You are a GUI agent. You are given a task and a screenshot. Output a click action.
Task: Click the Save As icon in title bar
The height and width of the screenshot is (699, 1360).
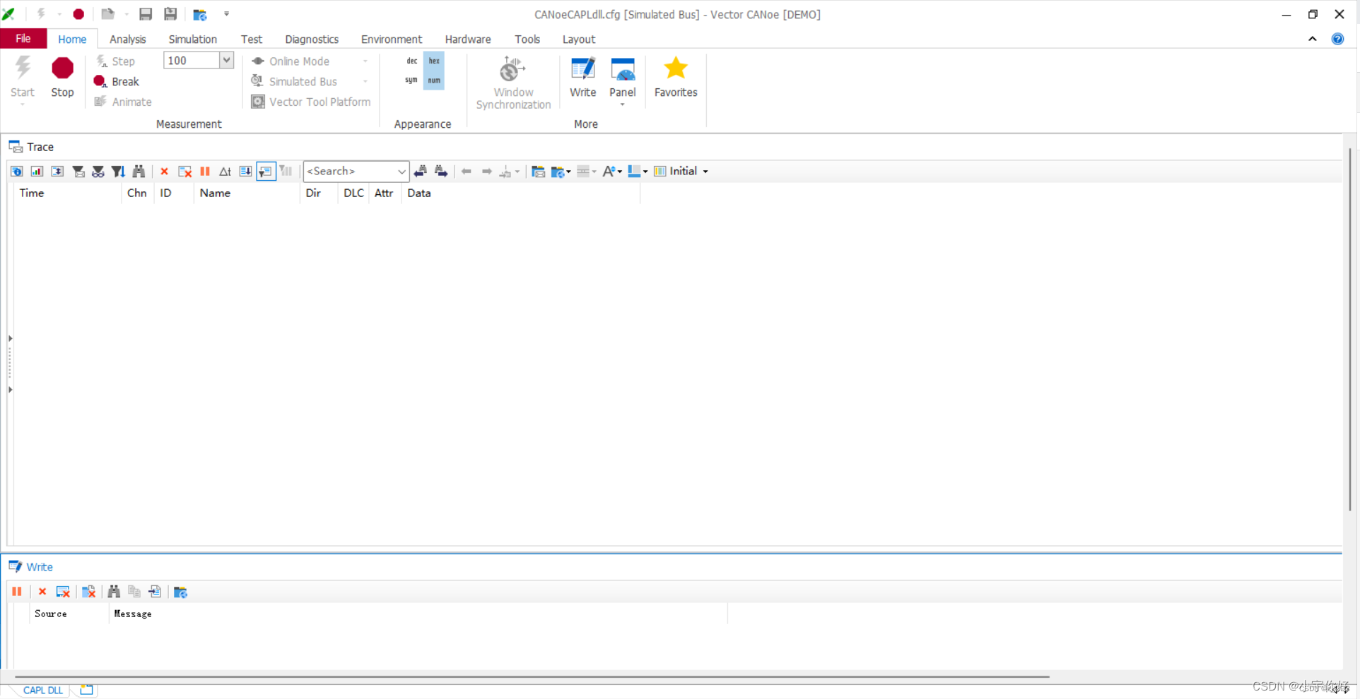(170, 14)
